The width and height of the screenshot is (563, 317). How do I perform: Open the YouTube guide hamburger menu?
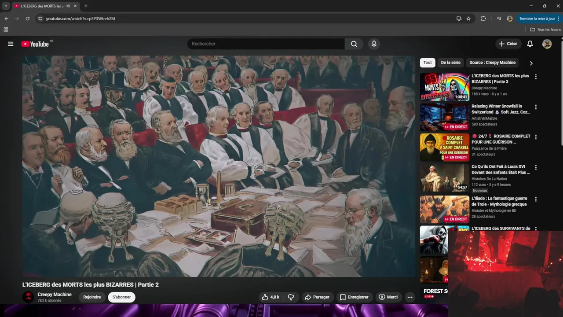coord(11,44)
